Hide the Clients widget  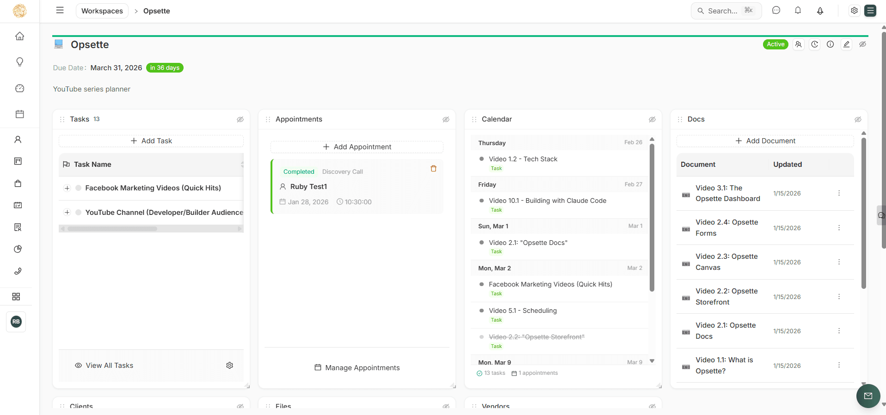[x=240, y=406]
